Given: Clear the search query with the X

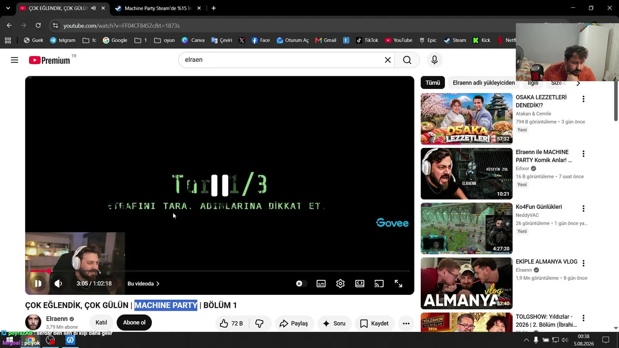Looking at the screenshot, I should click(387, 60).
